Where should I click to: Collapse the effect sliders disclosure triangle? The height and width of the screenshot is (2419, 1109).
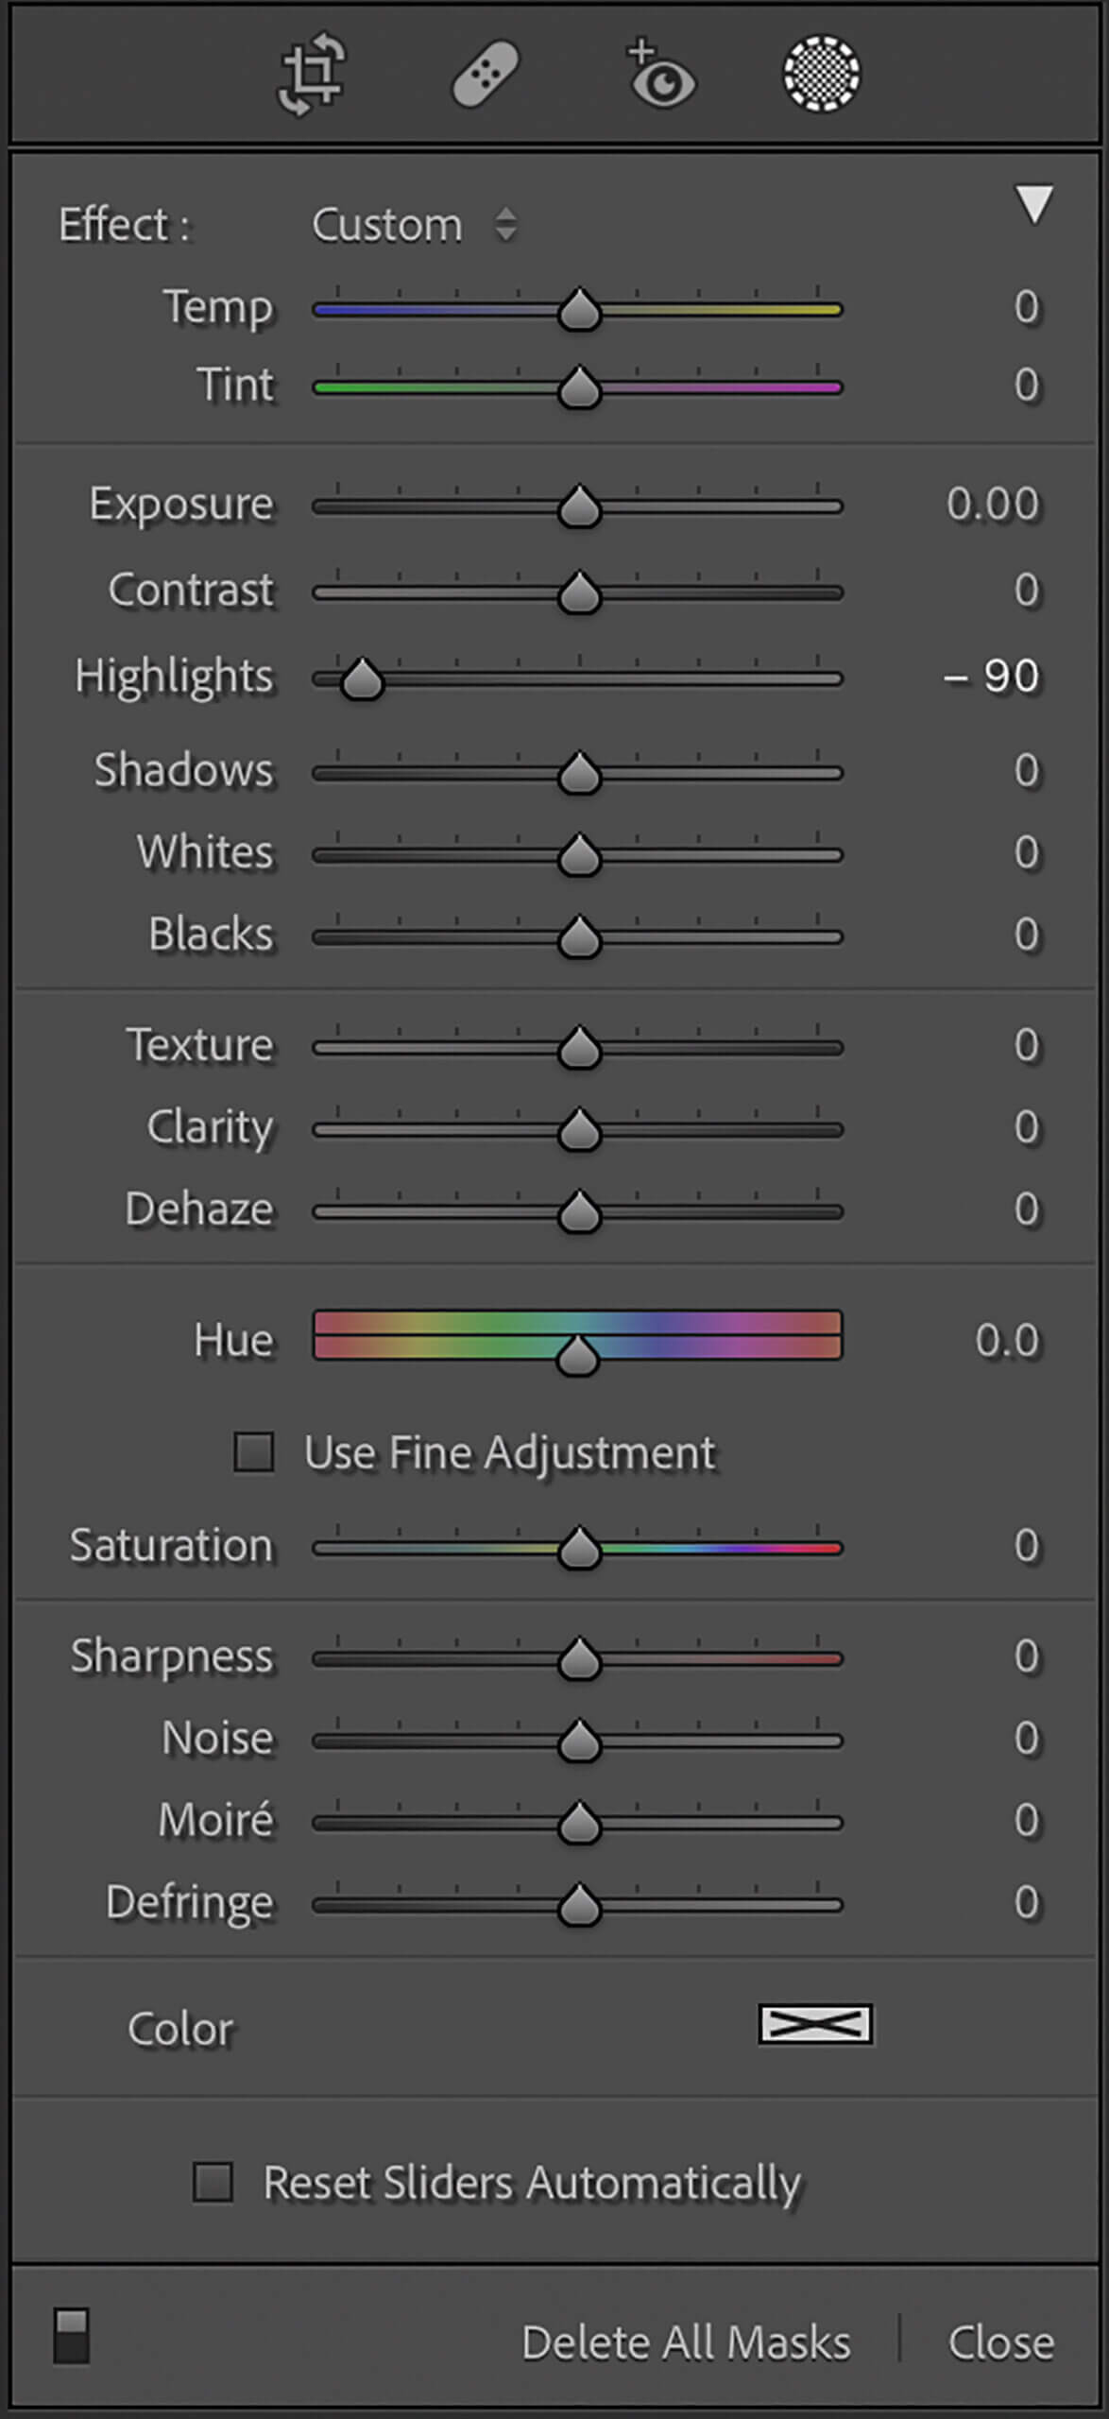click(1033, 203)
